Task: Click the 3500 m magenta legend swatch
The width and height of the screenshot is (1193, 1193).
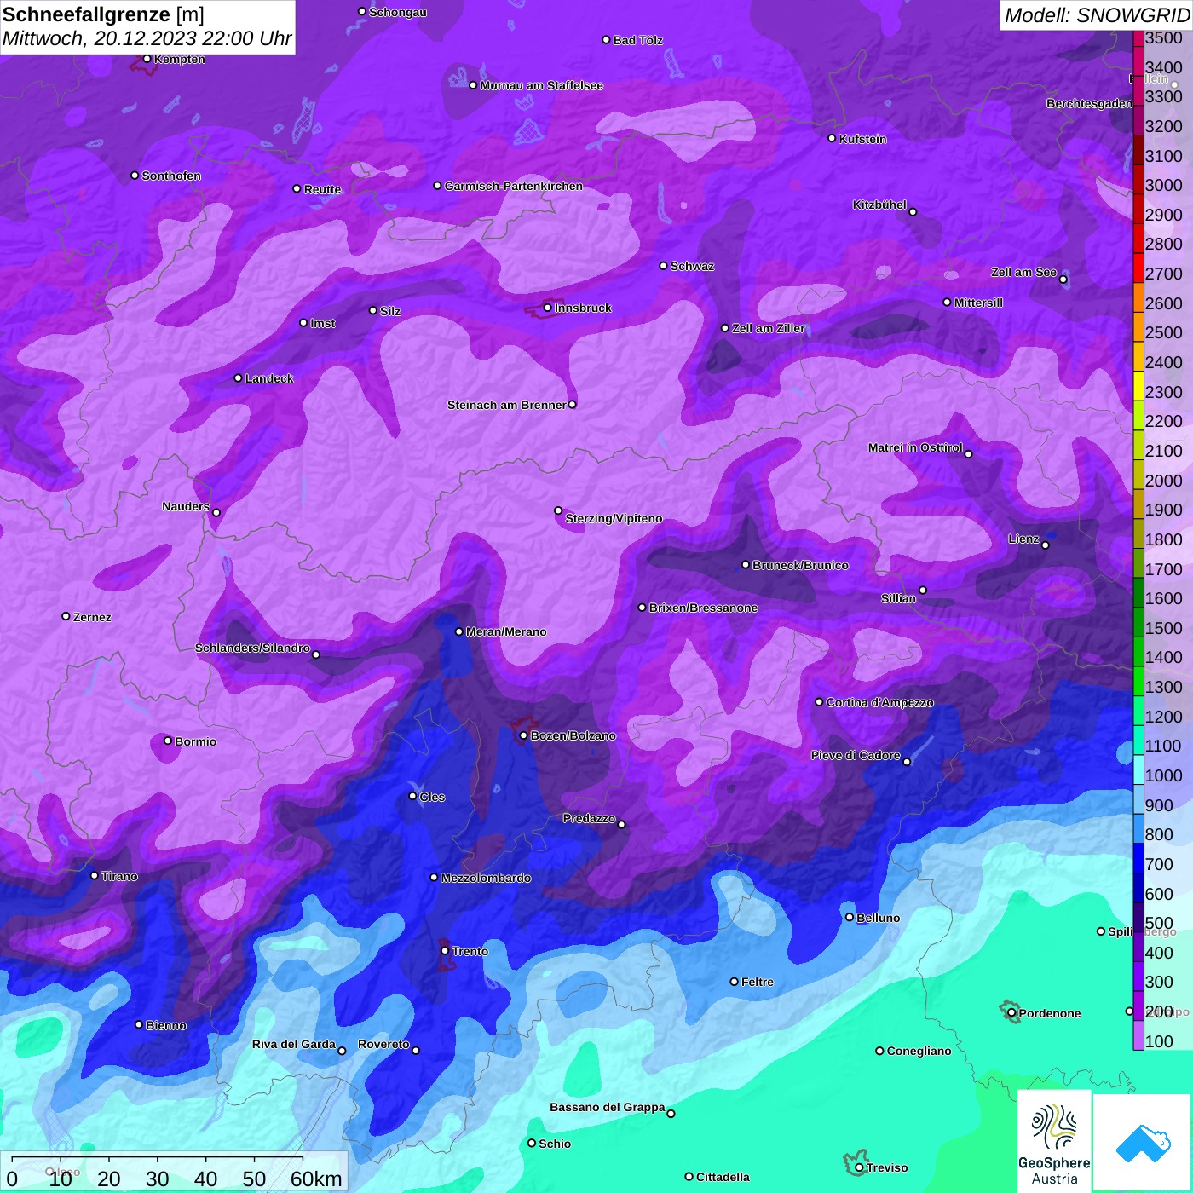Action: pyautogui.click(x=1138, y=37)
